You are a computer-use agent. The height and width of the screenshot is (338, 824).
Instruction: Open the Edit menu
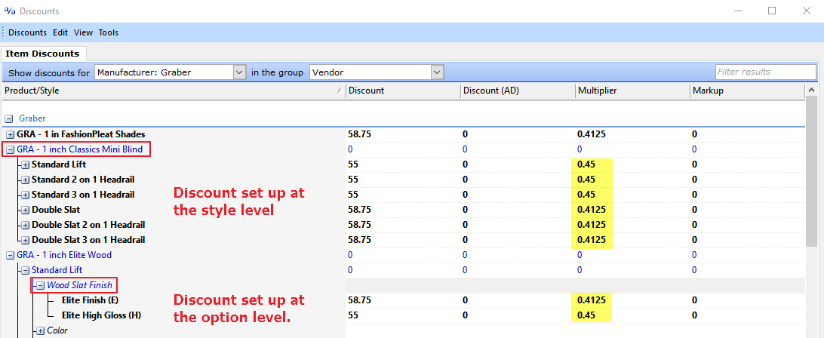coord(60,32)
